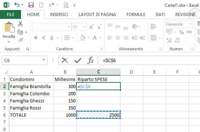Apply percent style to cell
Screen dimensions: 200x132
click(181, 32)
